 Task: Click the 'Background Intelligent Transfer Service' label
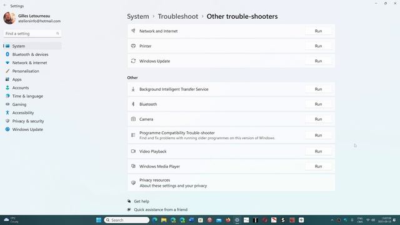pyautogui.click(x=174, y=89)
